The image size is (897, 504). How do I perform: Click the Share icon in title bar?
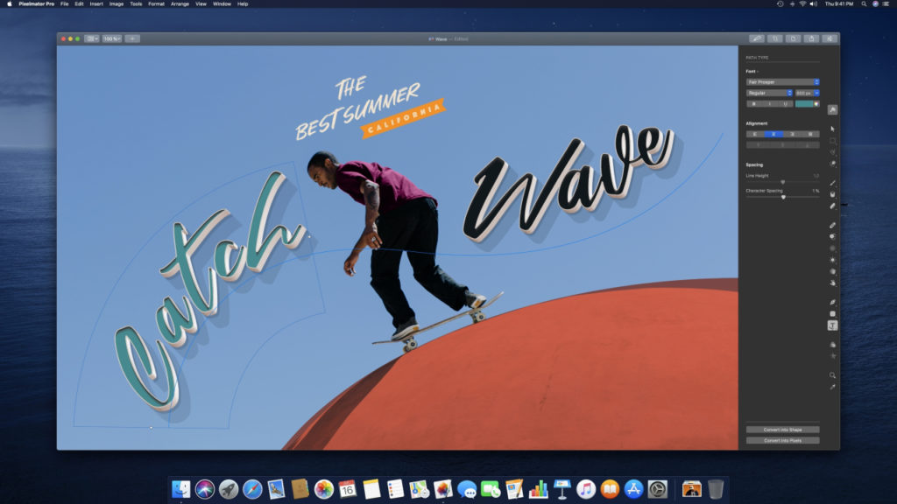[x=811, y=38]
